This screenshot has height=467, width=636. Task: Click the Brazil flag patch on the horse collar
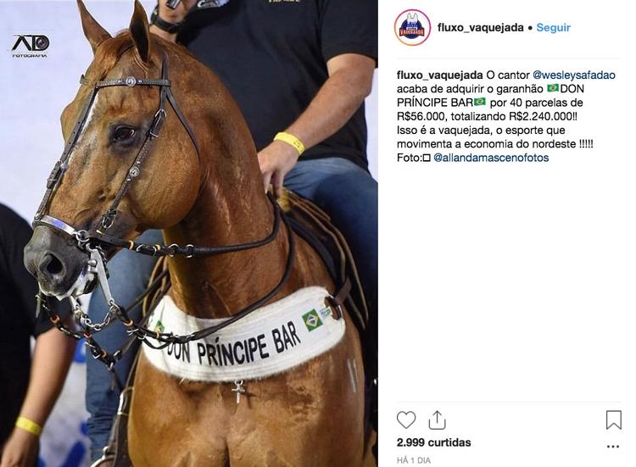click(x=312, y=320)
